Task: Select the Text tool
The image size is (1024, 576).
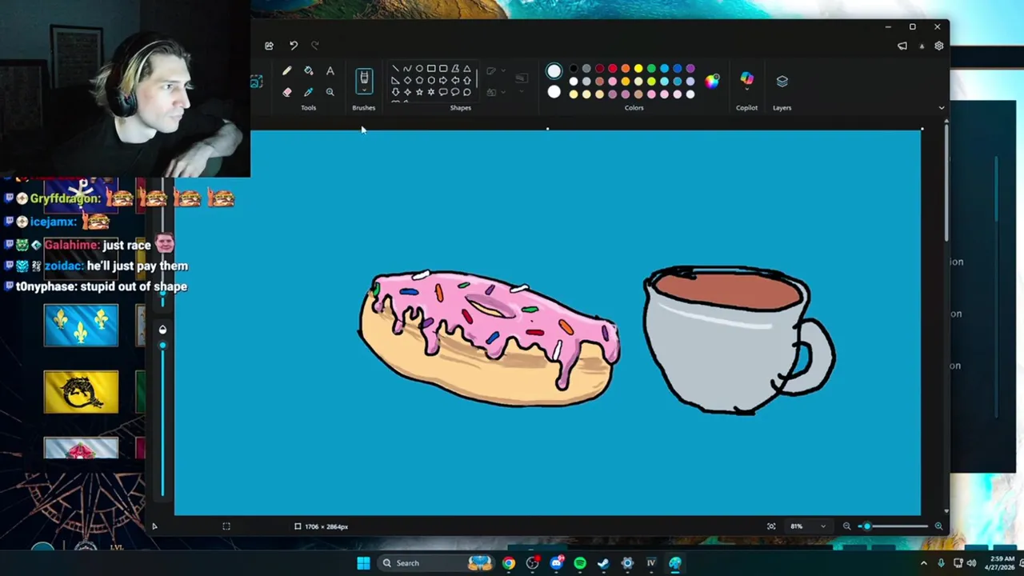Action: coord(330,70)
